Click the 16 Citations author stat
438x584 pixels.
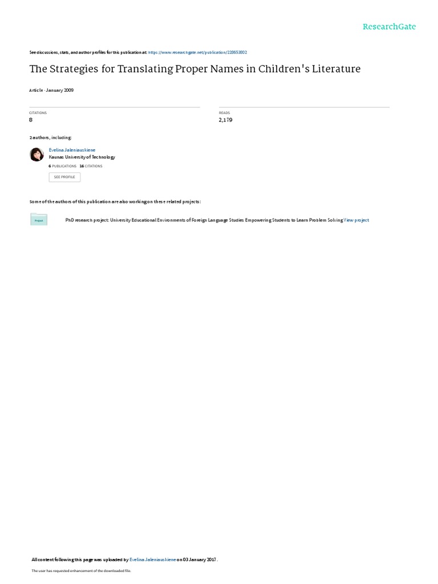coord(91,166)
